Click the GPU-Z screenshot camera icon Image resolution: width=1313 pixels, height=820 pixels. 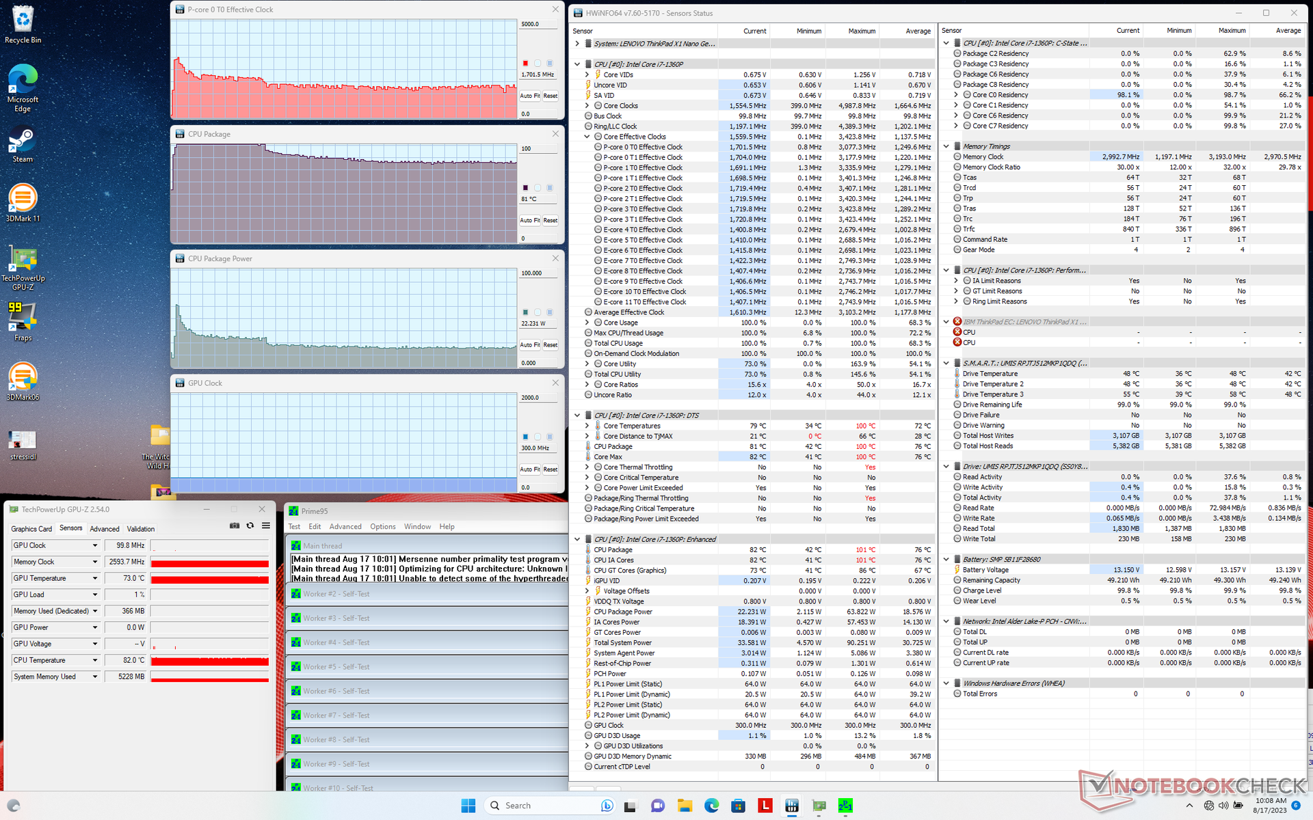(x=235, y=525)
